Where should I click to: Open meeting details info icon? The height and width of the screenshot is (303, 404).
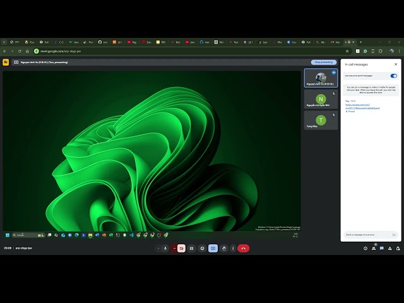click(365, 248)
